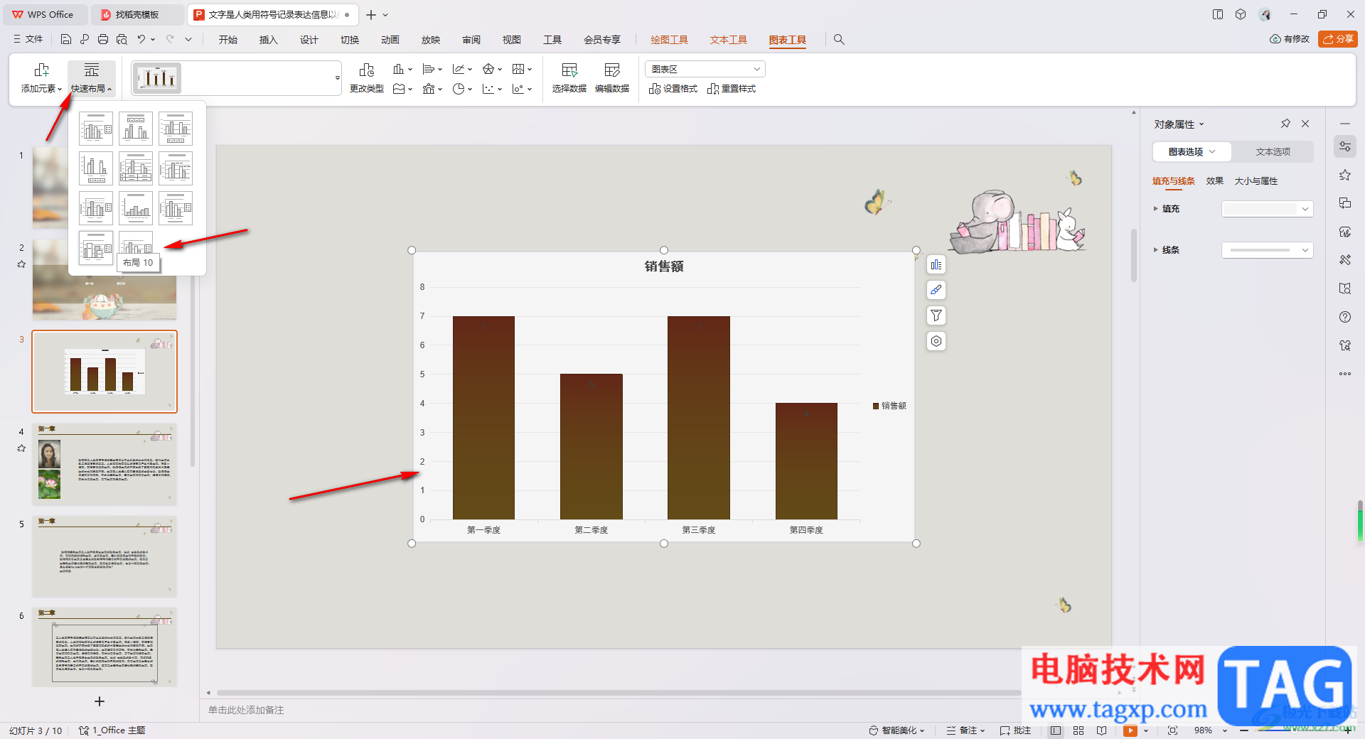Open the Drawing Tools (绘图工具) tab
This screenshot has height=739, width=1365.
click(x=669, y=40)
